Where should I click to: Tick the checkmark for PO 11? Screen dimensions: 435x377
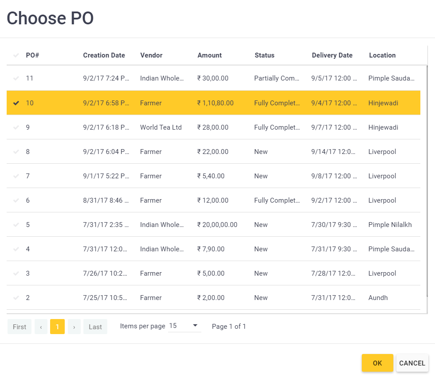pyautogui.click(x=16, y=78)
